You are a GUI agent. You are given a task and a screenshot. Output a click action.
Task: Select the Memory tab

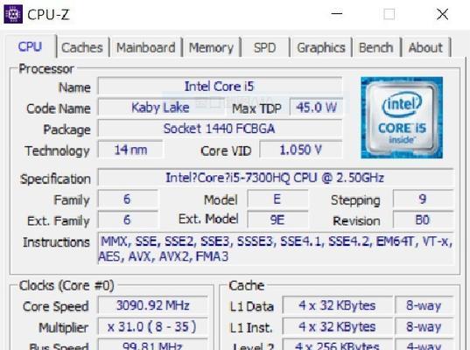point(211,47)
